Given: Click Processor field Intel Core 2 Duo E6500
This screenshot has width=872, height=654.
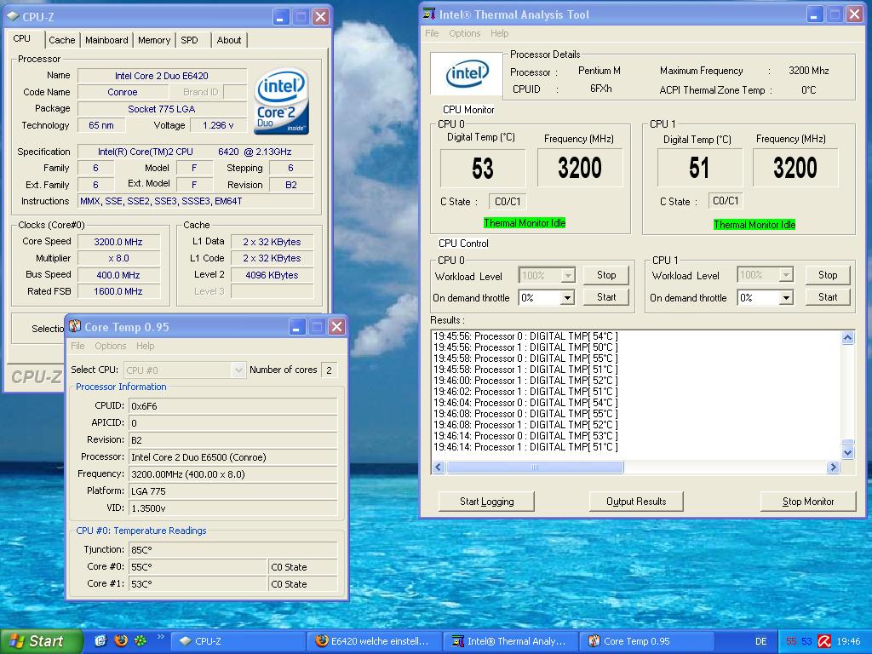Looking at the screenshot, I should tap(233, 457).
